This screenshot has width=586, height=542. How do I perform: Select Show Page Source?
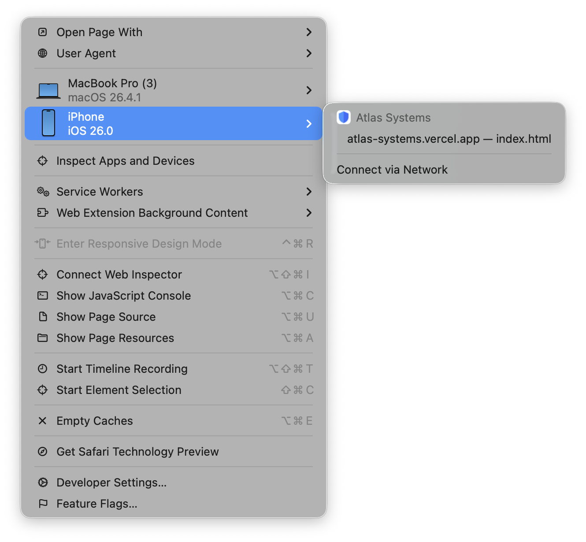coord(174,317)
